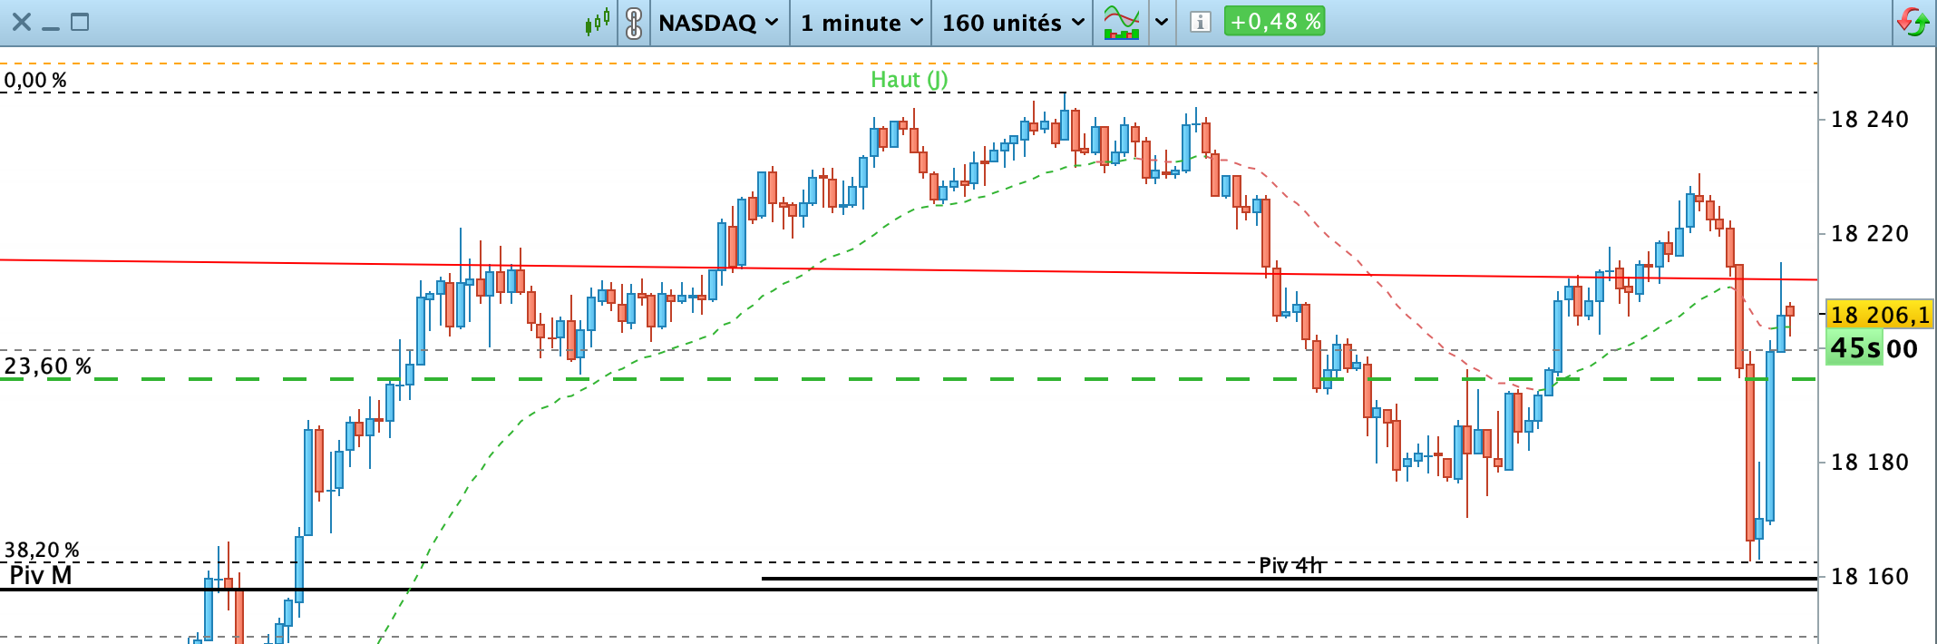Click the 23,60 % Fibonacci label

point(47,366)
